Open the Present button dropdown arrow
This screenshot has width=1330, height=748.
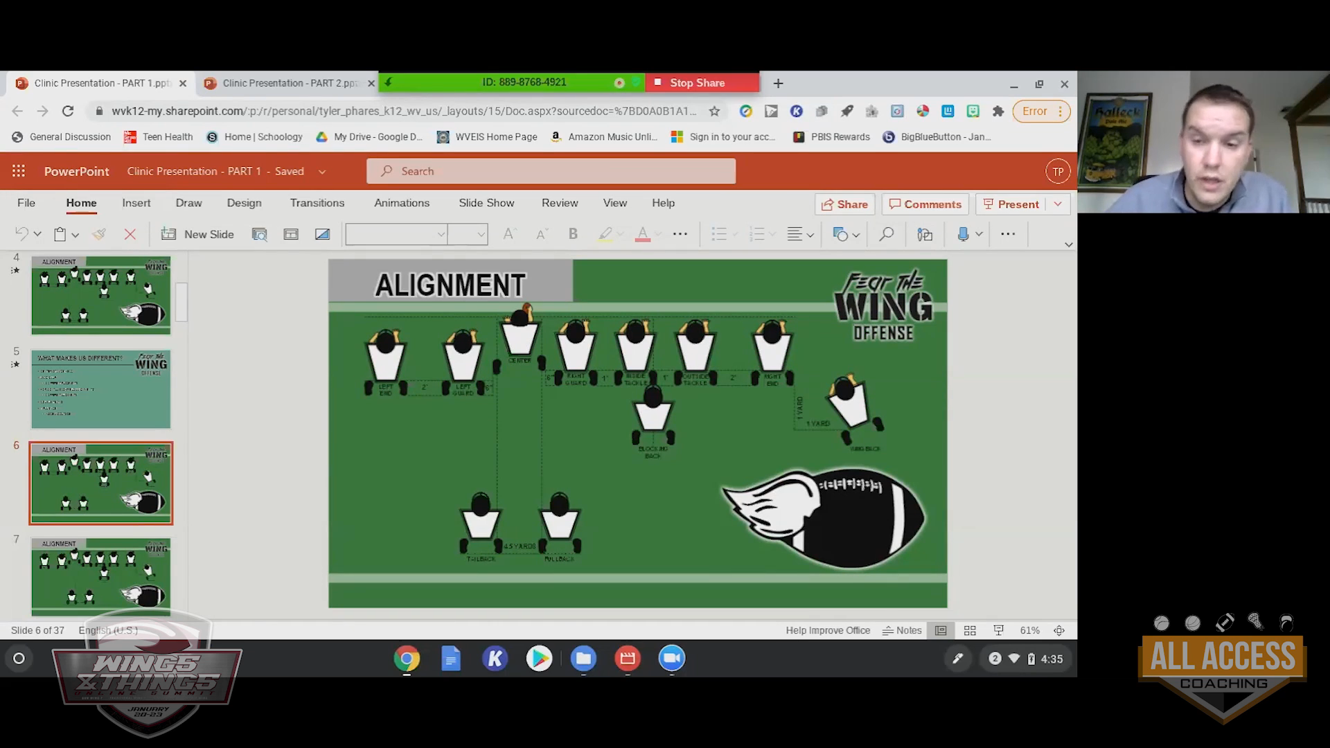(x=1058, y=204)
